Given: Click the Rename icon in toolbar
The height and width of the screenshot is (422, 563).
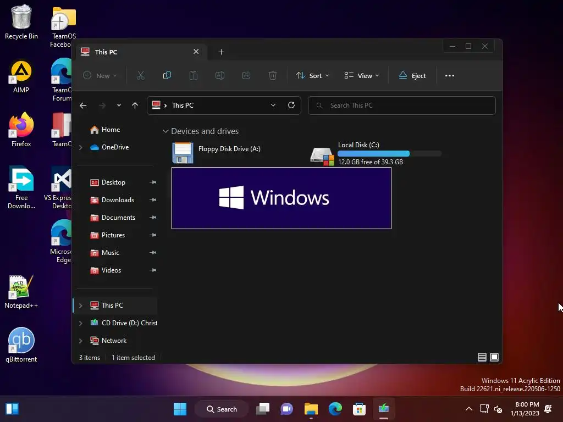Looking at the screenshot, I should coord(220,75).
